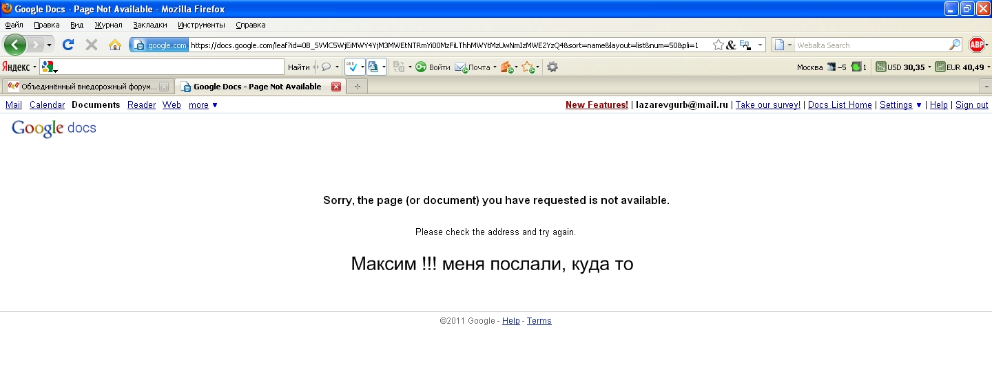Switch to the Объединённый внедорожный форум tab
Viewport: 992px width, 378px height.
(x=83, y=87)
